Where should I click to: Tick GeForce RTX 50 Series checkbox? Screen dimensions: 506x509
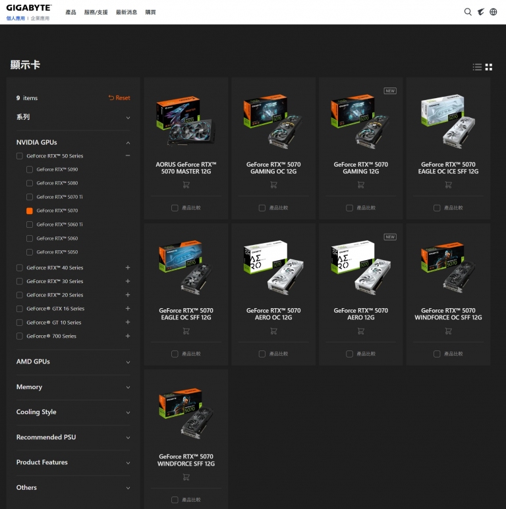(x=20, y=156)
